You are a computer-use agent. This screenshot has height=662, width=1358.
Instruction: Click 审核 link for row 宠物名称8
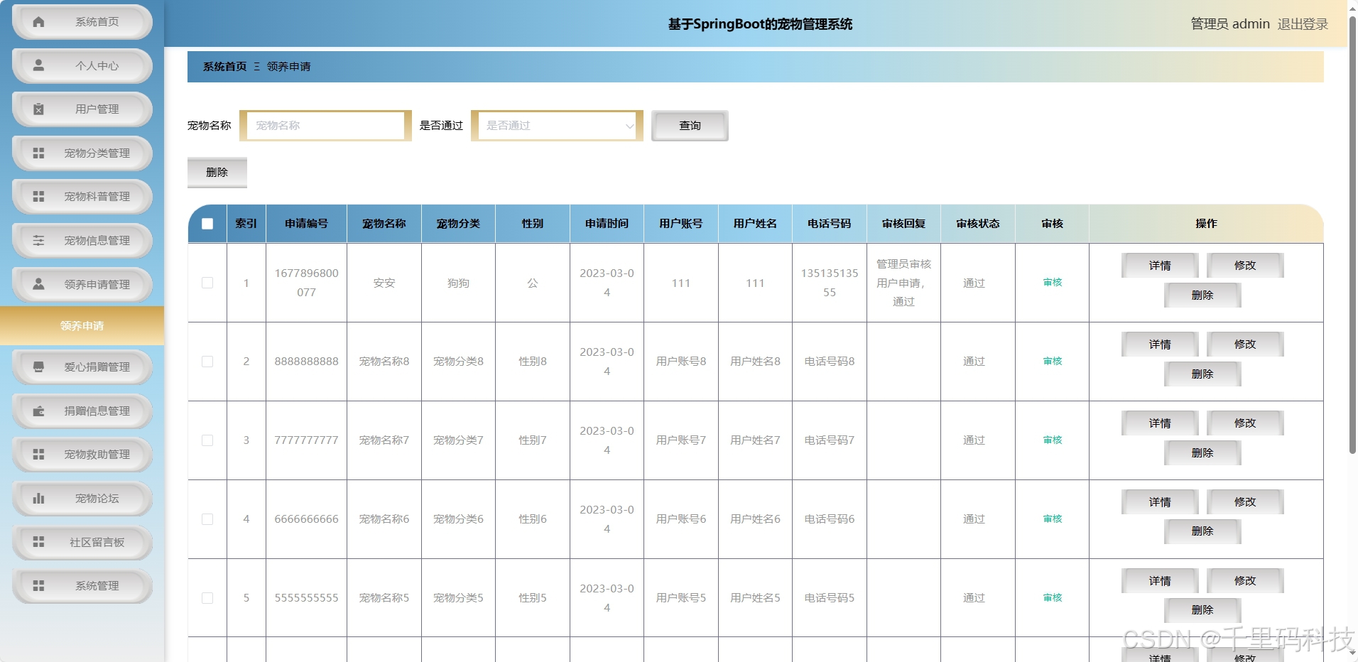[x=1053, y=362]
